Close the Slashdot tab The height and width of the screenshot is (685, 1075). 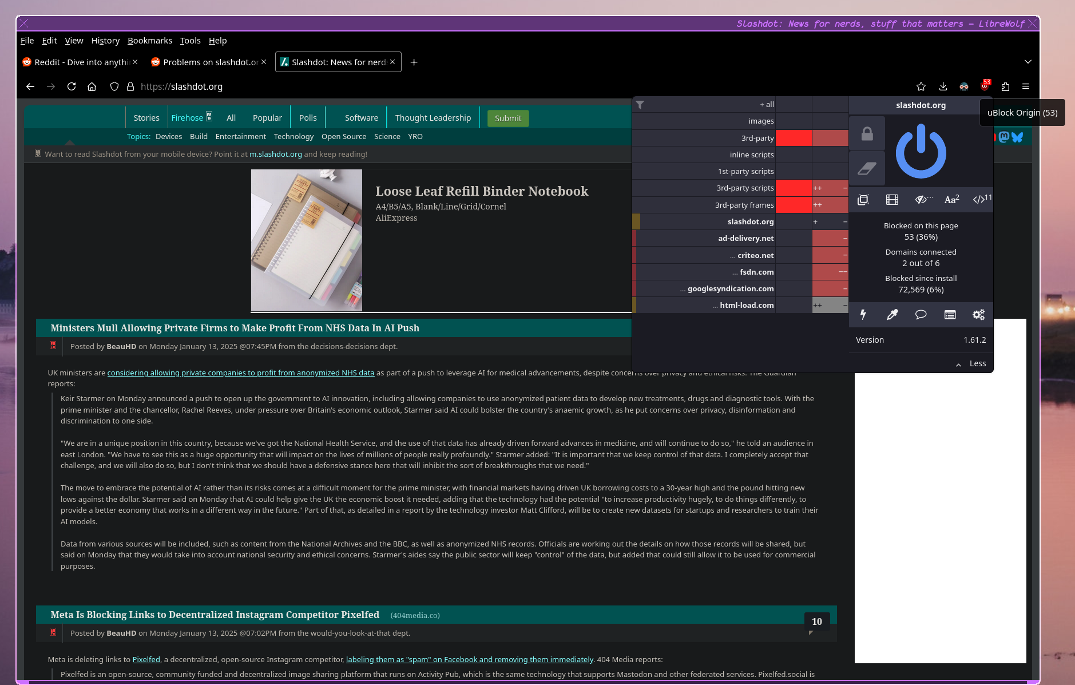click(392, 62)
